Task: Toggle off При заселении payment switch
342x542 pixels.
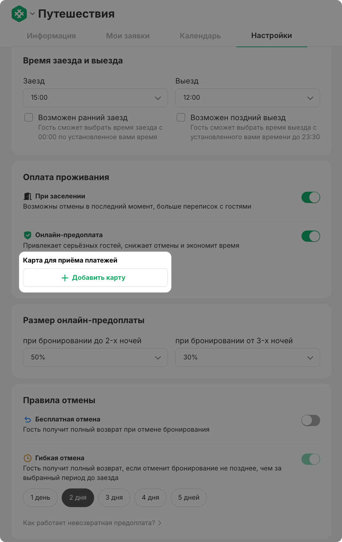Action: 311,197
